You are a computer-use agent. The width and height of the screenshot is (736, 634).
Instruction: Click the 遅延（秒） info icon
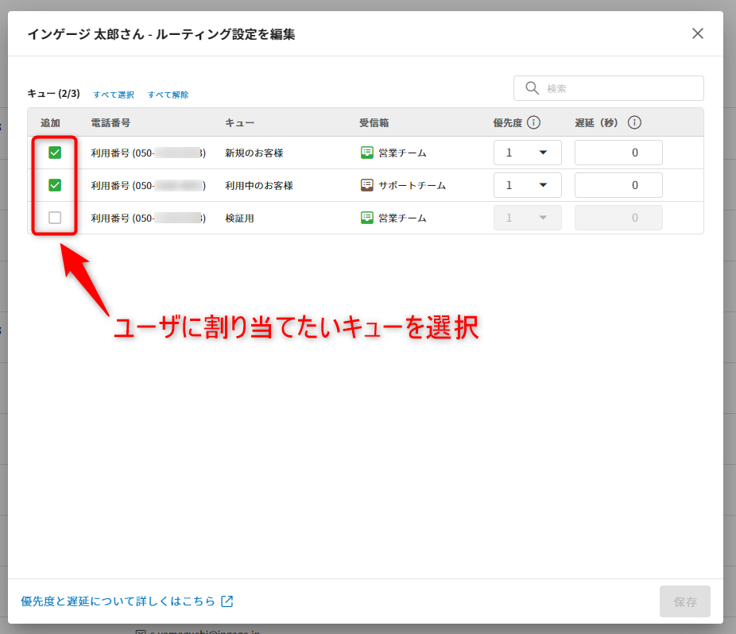click(634, 122)
